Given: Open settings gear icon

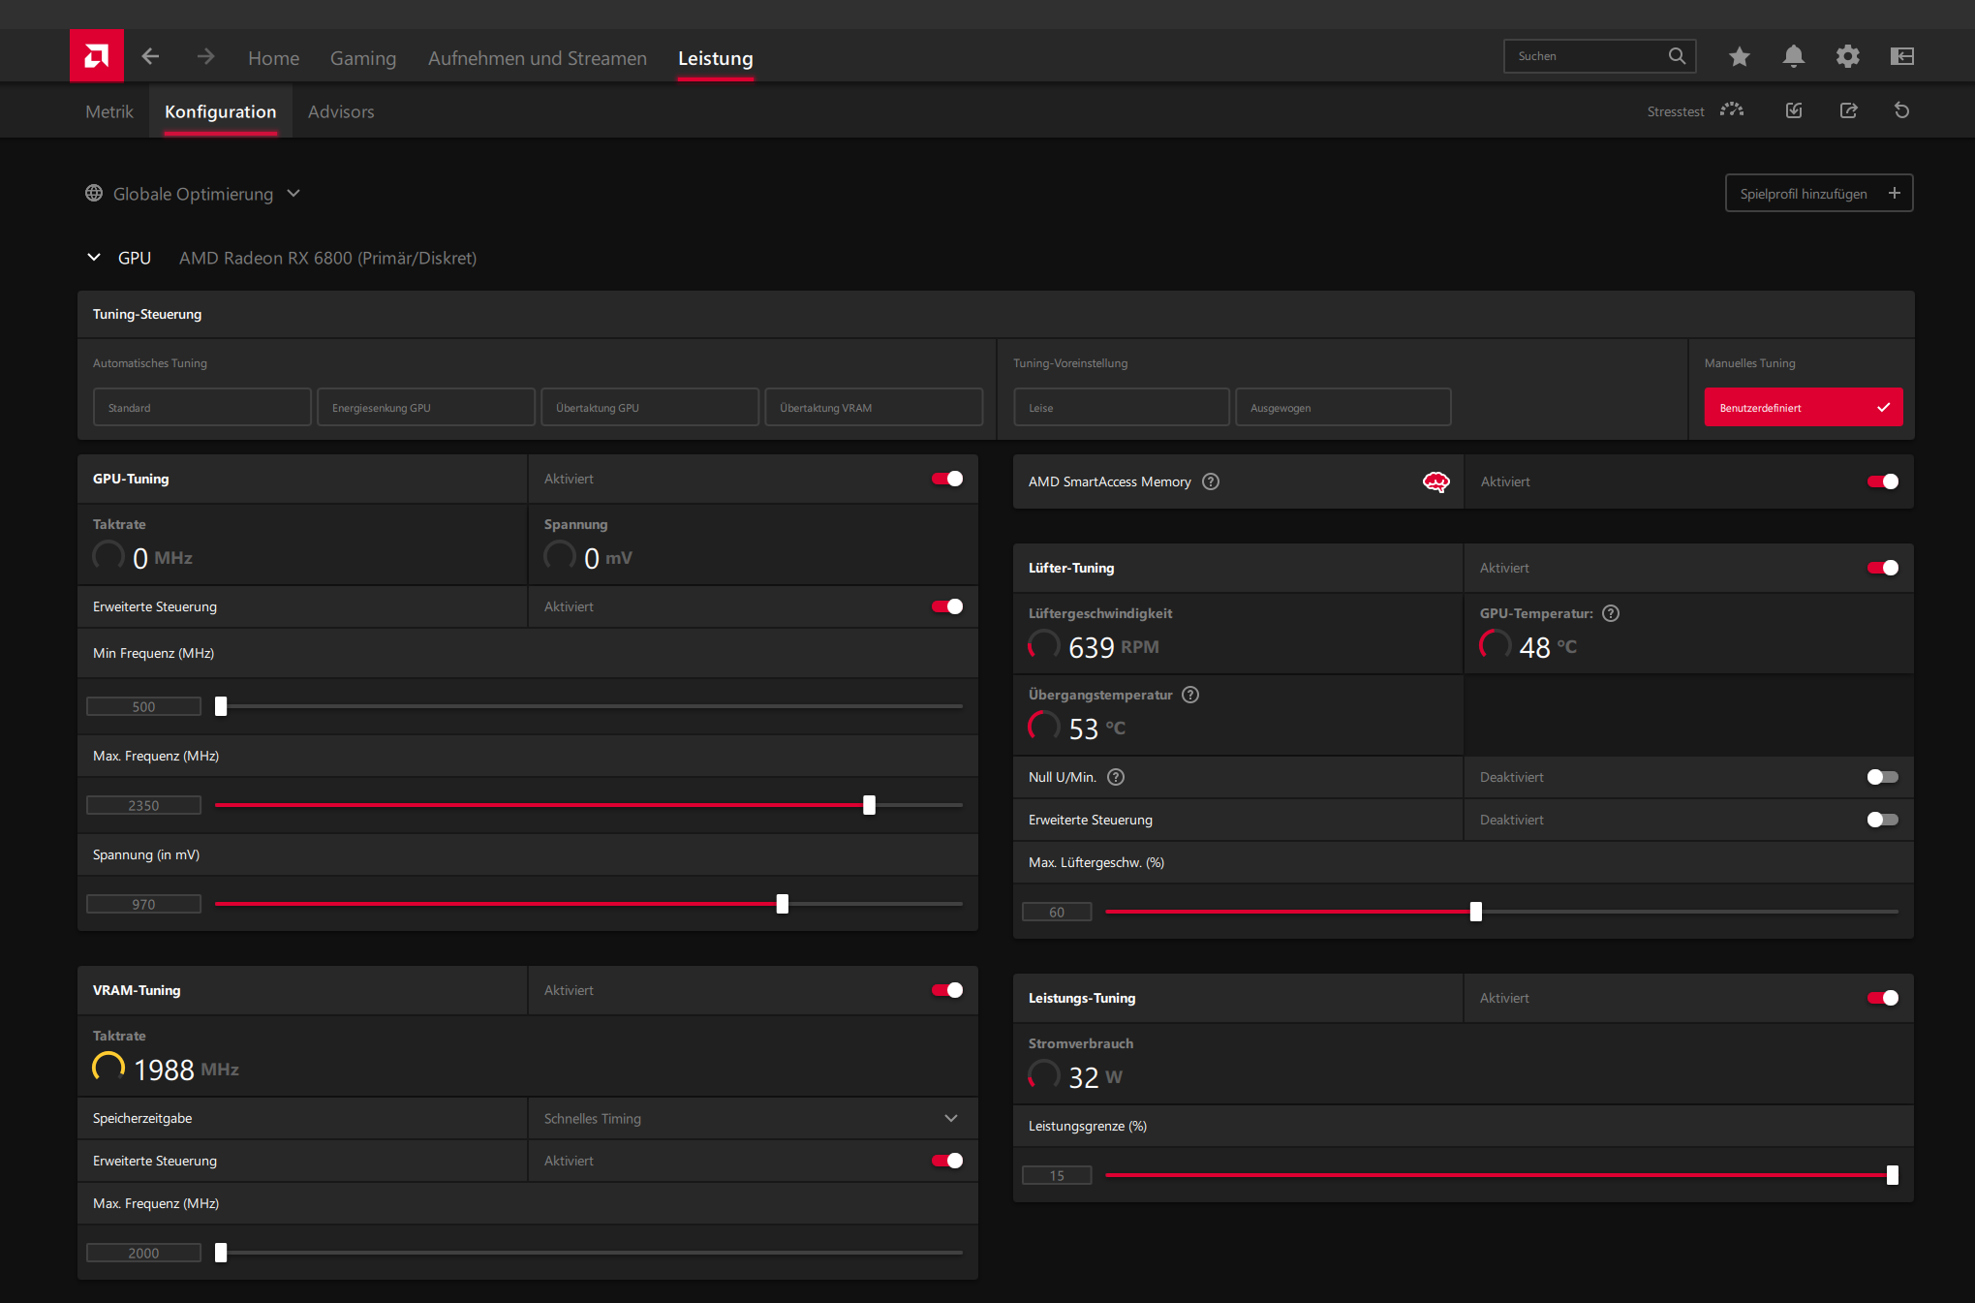Looking at the screenshot, I should [1847, 56].
